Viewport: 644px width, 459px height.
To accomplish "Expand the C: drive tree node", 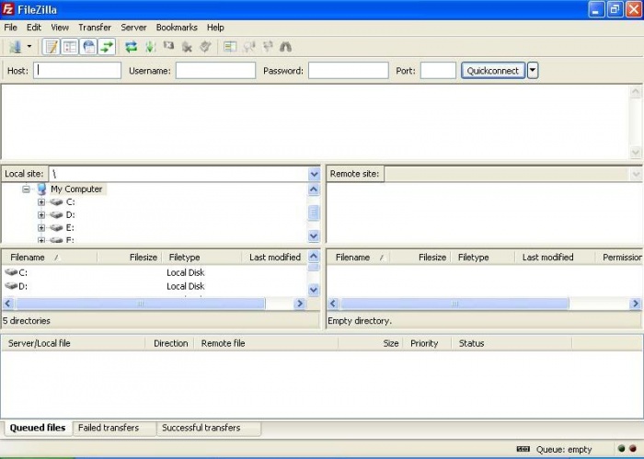I will pos(41,201).
